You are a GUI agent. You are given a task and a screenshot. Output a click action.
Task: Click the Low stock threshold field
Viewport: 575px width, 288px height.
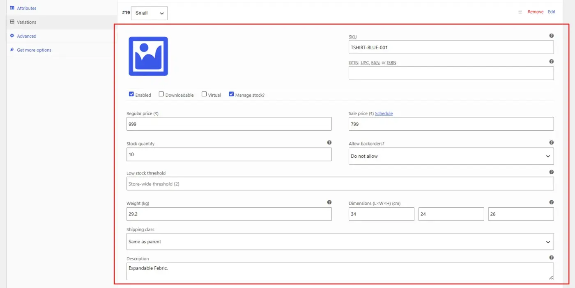pos(340,184)
